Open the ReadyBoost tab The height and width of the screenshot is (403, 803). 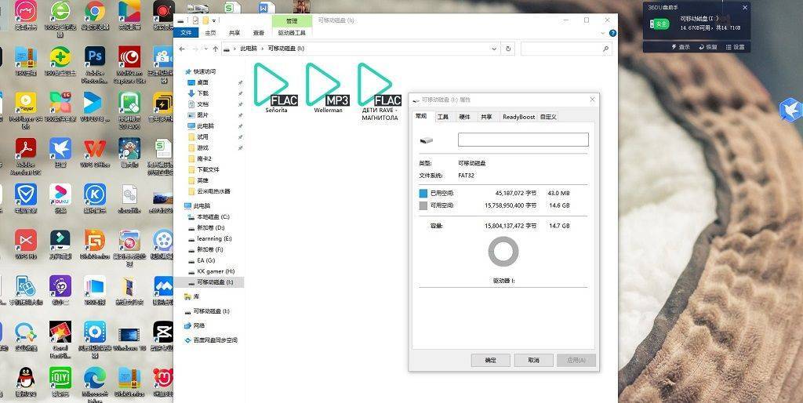pyautogui.click(x=518, y=117)
